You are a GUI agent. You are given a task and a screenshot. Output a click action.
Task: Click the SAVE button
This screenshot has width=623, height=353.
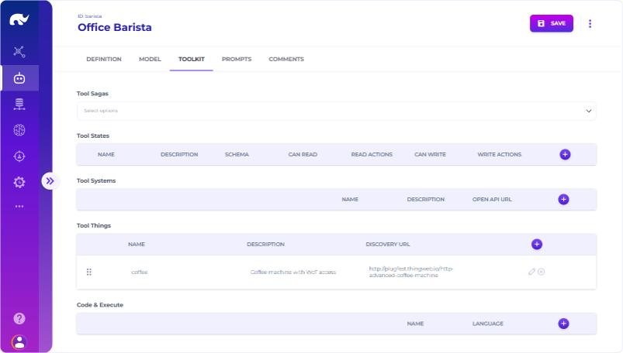tap(552, 23)
